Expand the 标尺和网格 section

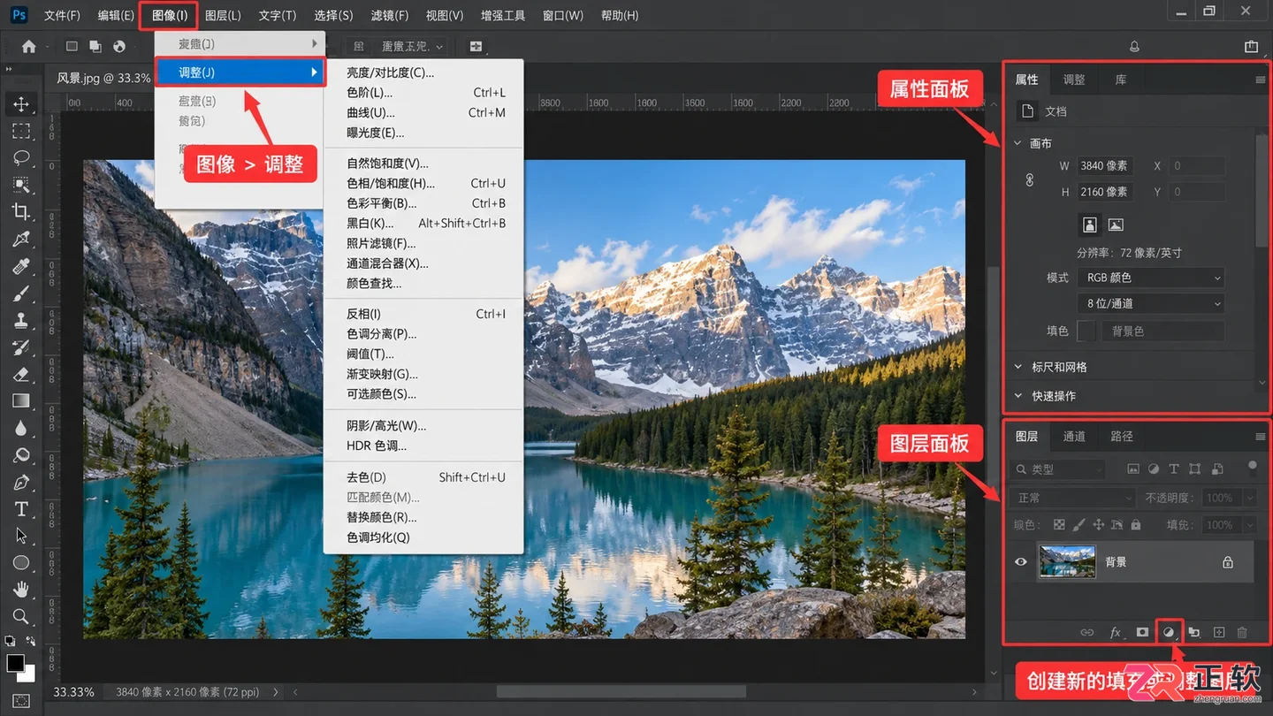(x=1018, y=367)
